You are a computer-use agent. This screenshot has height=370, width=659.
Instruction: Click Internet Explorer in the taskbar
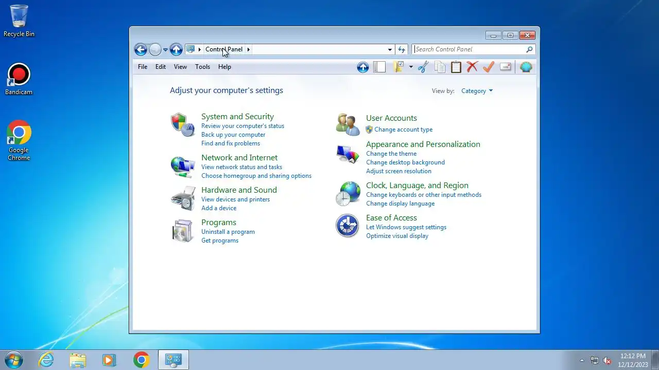click(46, 360)
